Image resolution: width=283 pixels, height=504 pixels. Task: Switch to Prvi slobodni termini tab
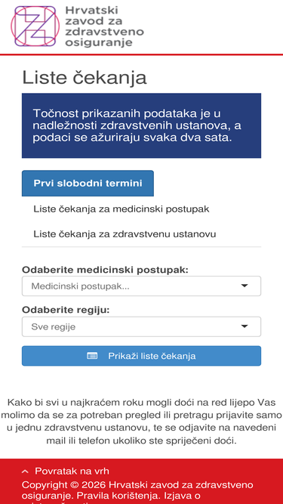click(x=88, y=183)
